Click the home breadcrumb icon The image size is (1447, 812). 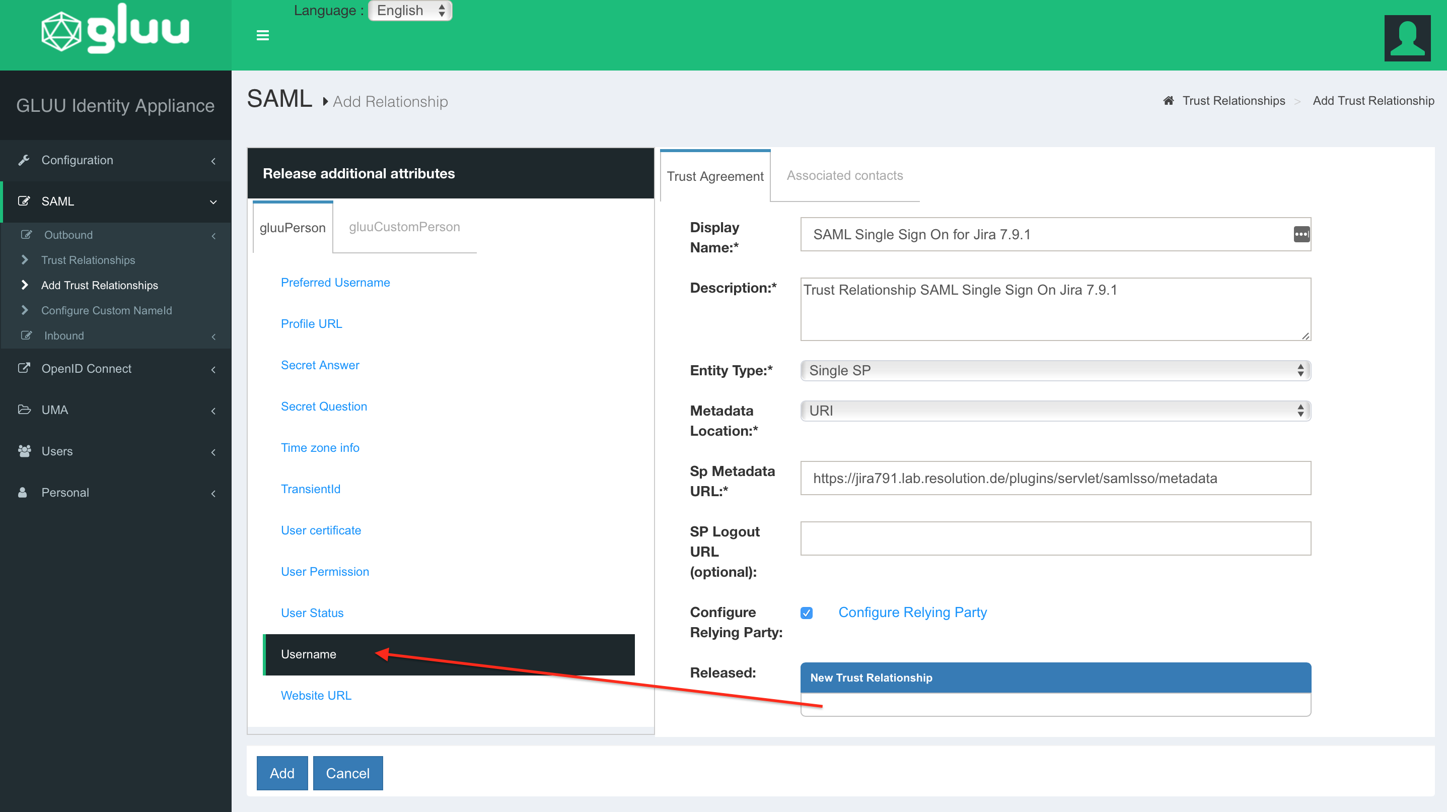click(1169, 101)
